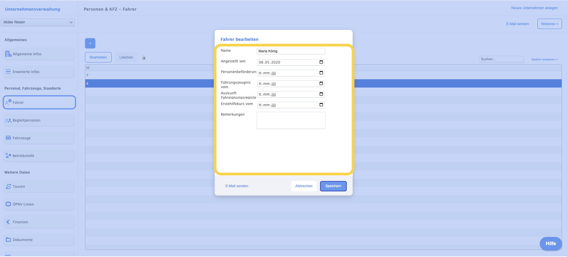
Task: Click into the Bemerkungen text area
Action: [291, 120]
